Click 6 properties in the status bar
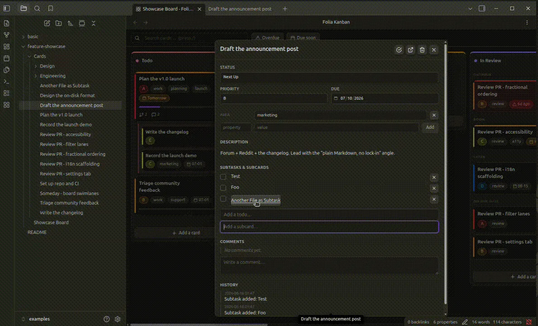This screenshot has height=326, width=538. tap(445, 322)
